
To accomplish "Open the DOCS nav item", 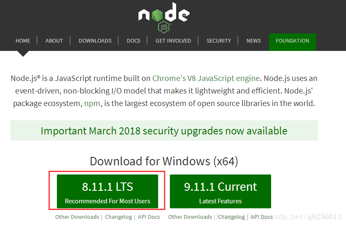I will [133, 41].
